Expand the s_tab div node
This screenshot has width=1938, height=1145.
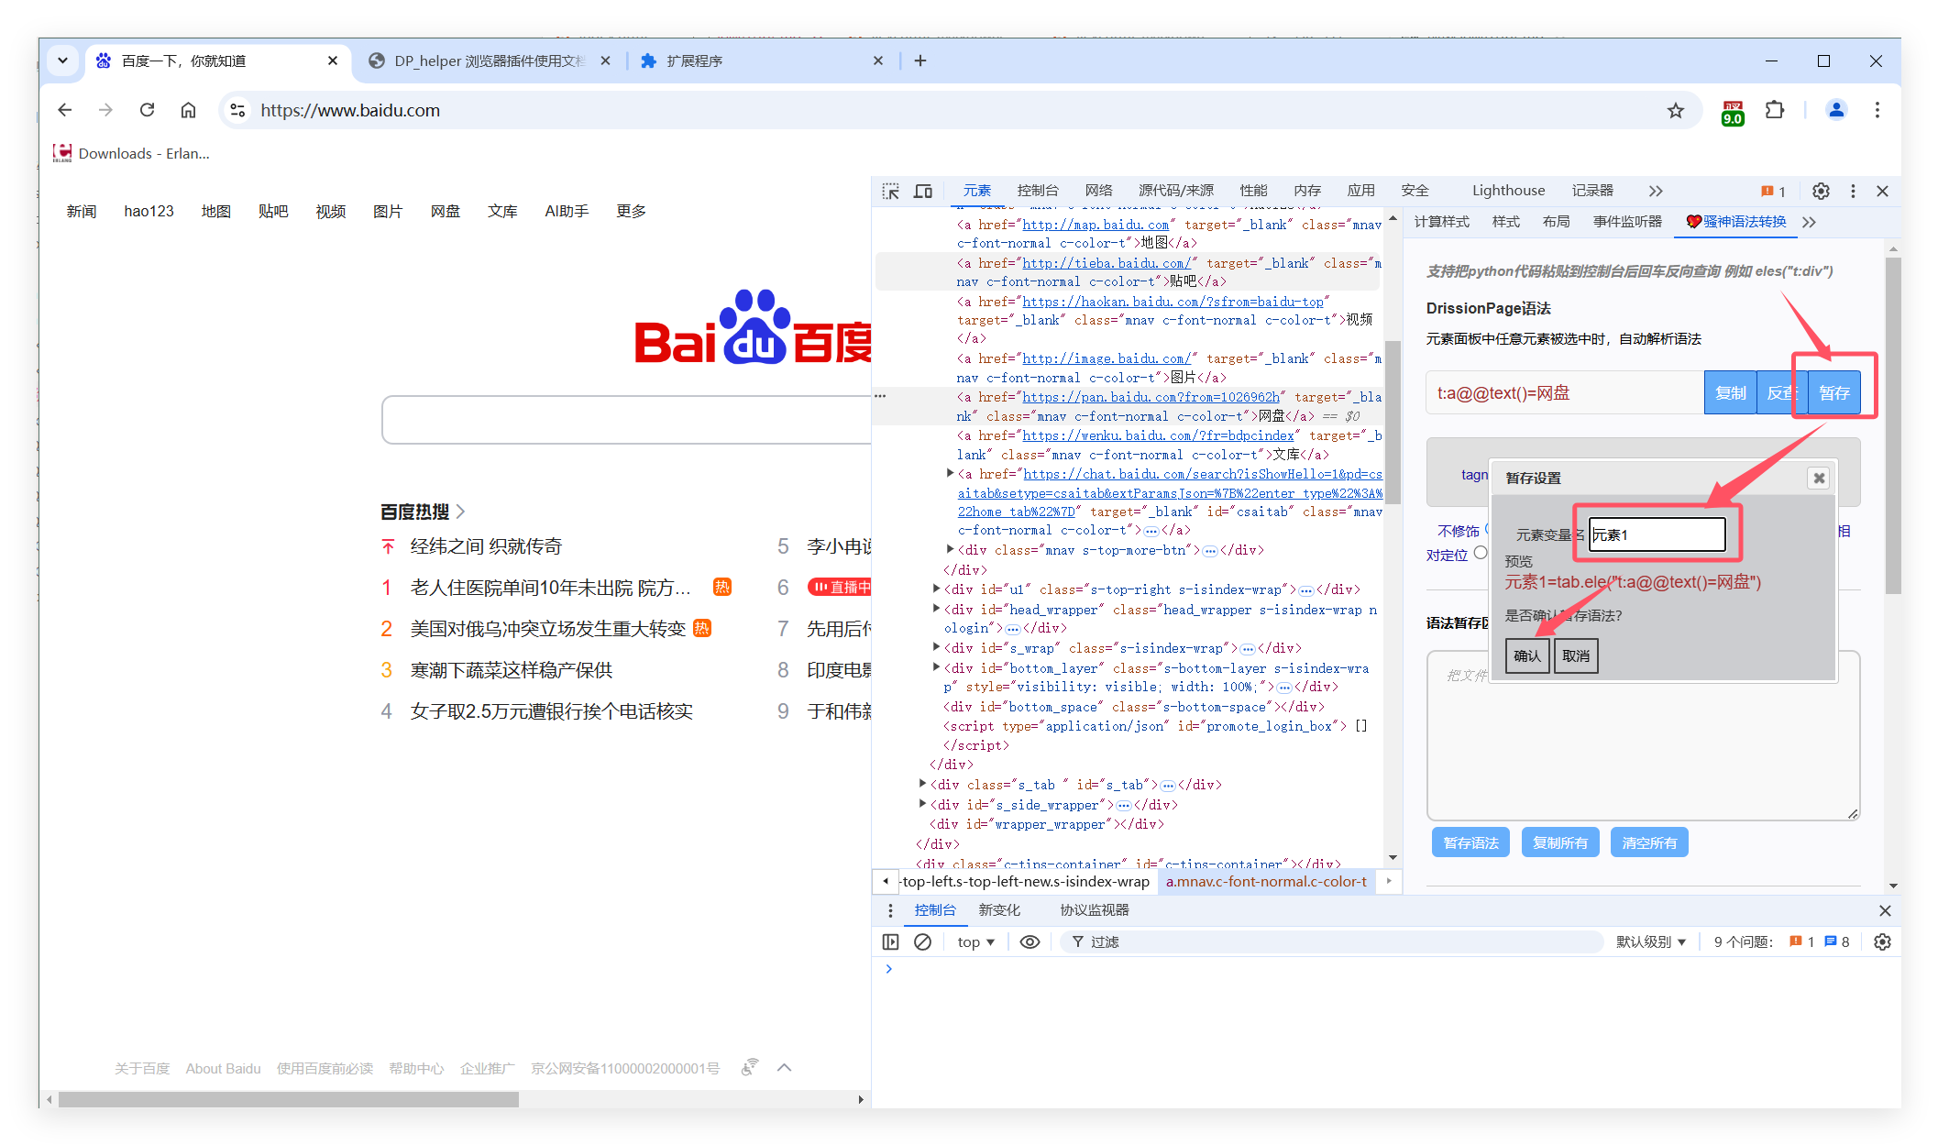pyautogui.click(x=922, y=784)
